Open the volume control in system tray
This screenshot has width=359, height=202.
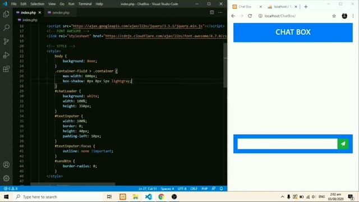(314, 197)
